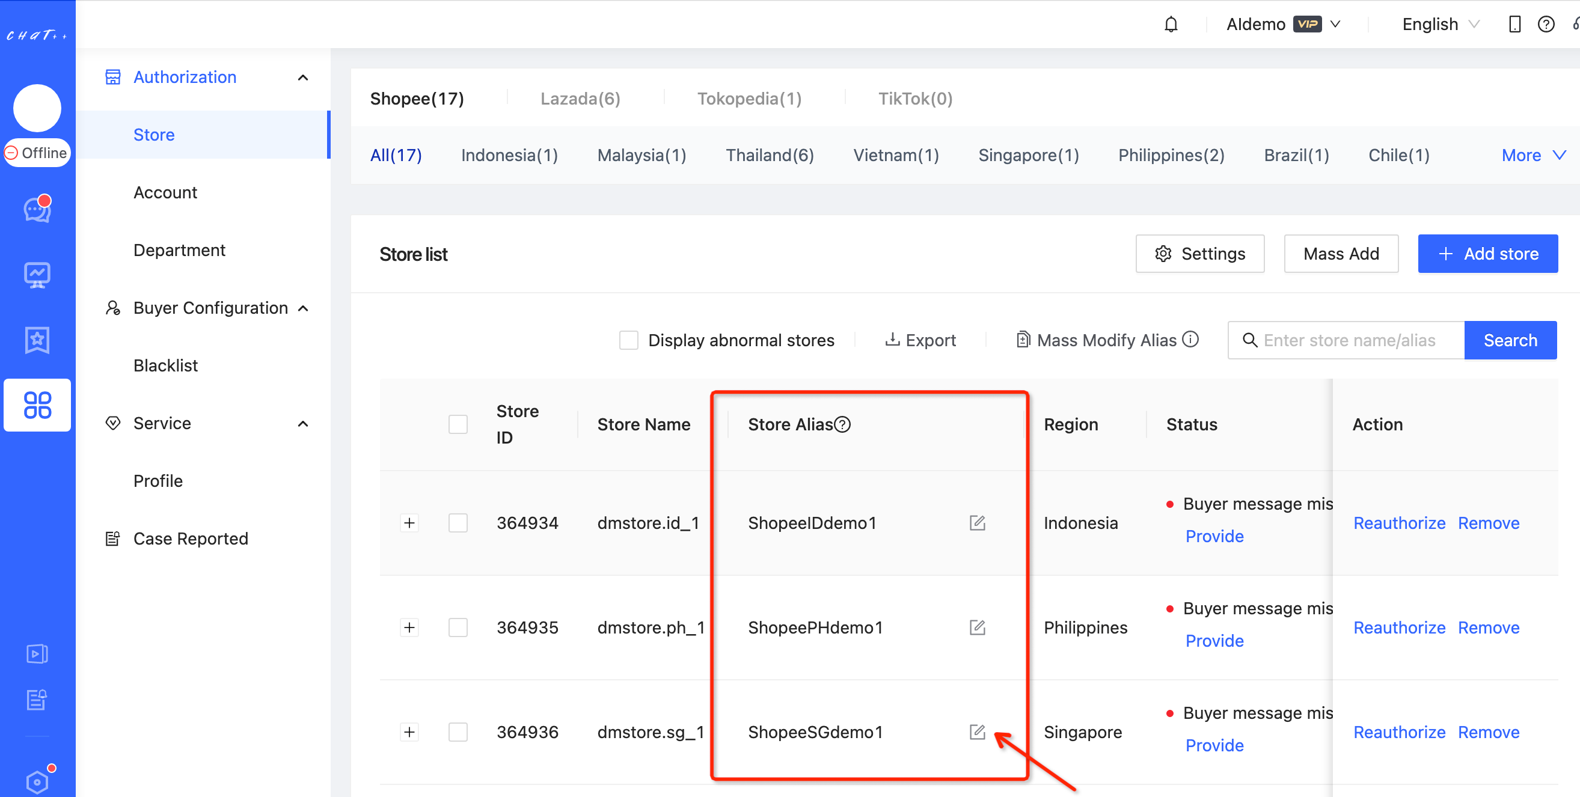Open the chat messages sidebar icon
This screenshot has width=1580, height=797.
tap(37, 210)
